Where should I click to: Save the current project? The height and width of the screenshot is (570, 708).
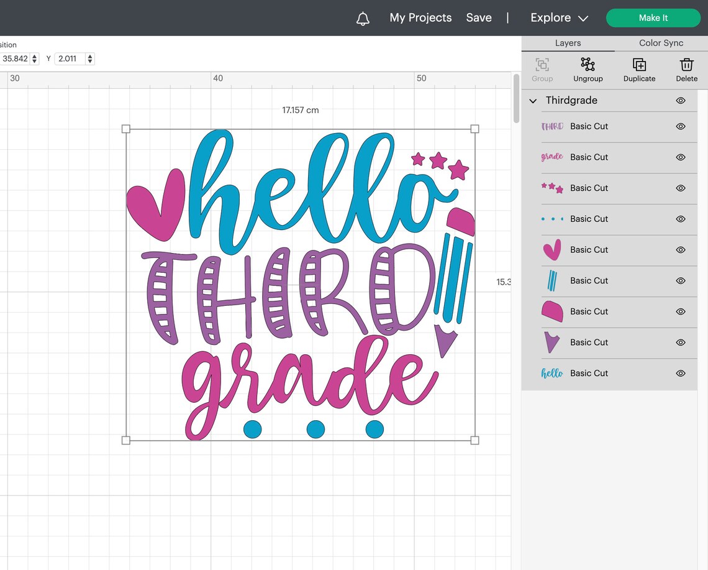pyautogui.click(x=479, y=18)
